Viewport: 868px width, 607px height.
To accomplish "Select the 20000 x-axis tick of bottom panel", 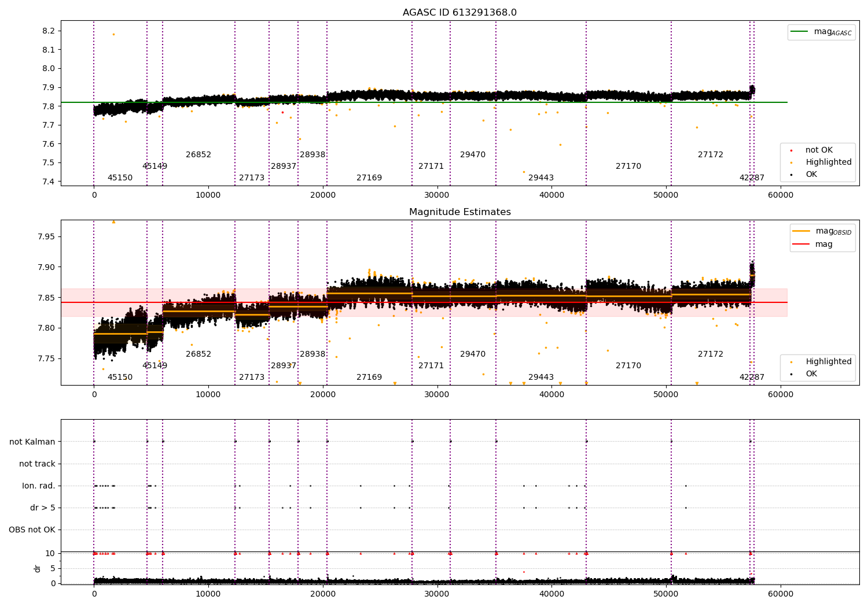I will (322, 593).
